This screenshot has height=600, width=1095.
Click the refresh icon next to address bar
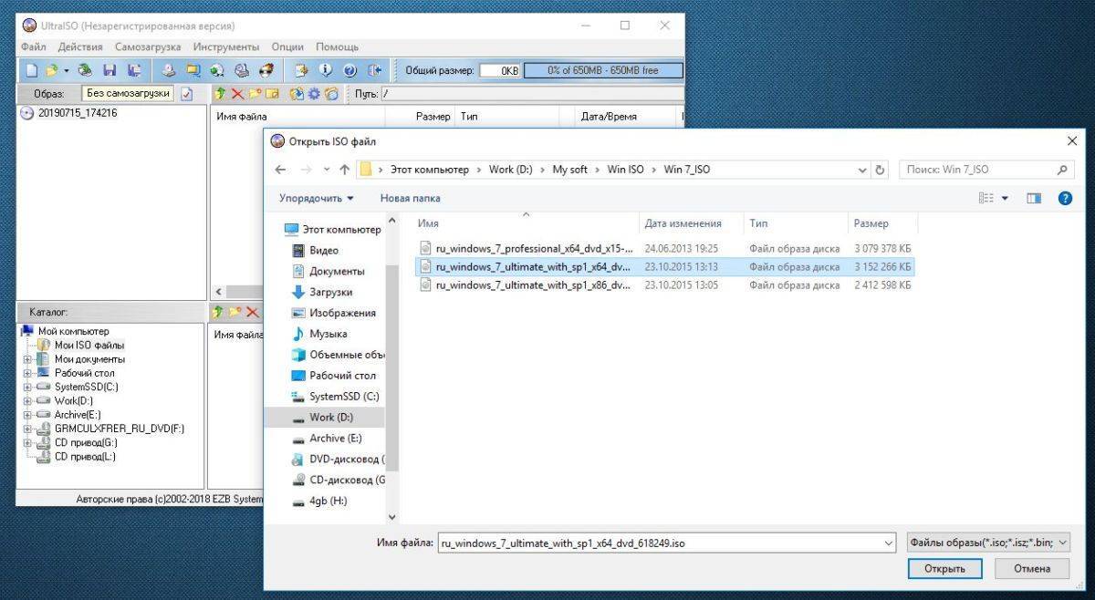tap(880, 170)
